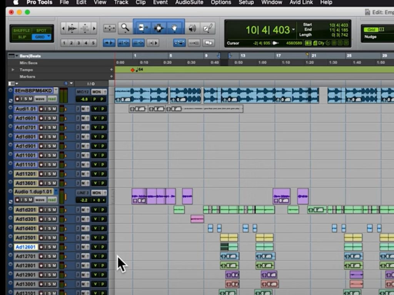This screenshot has height=295, width=394.
Task: Click the horizontal zoom out arrow
Action: click(63, 28)
